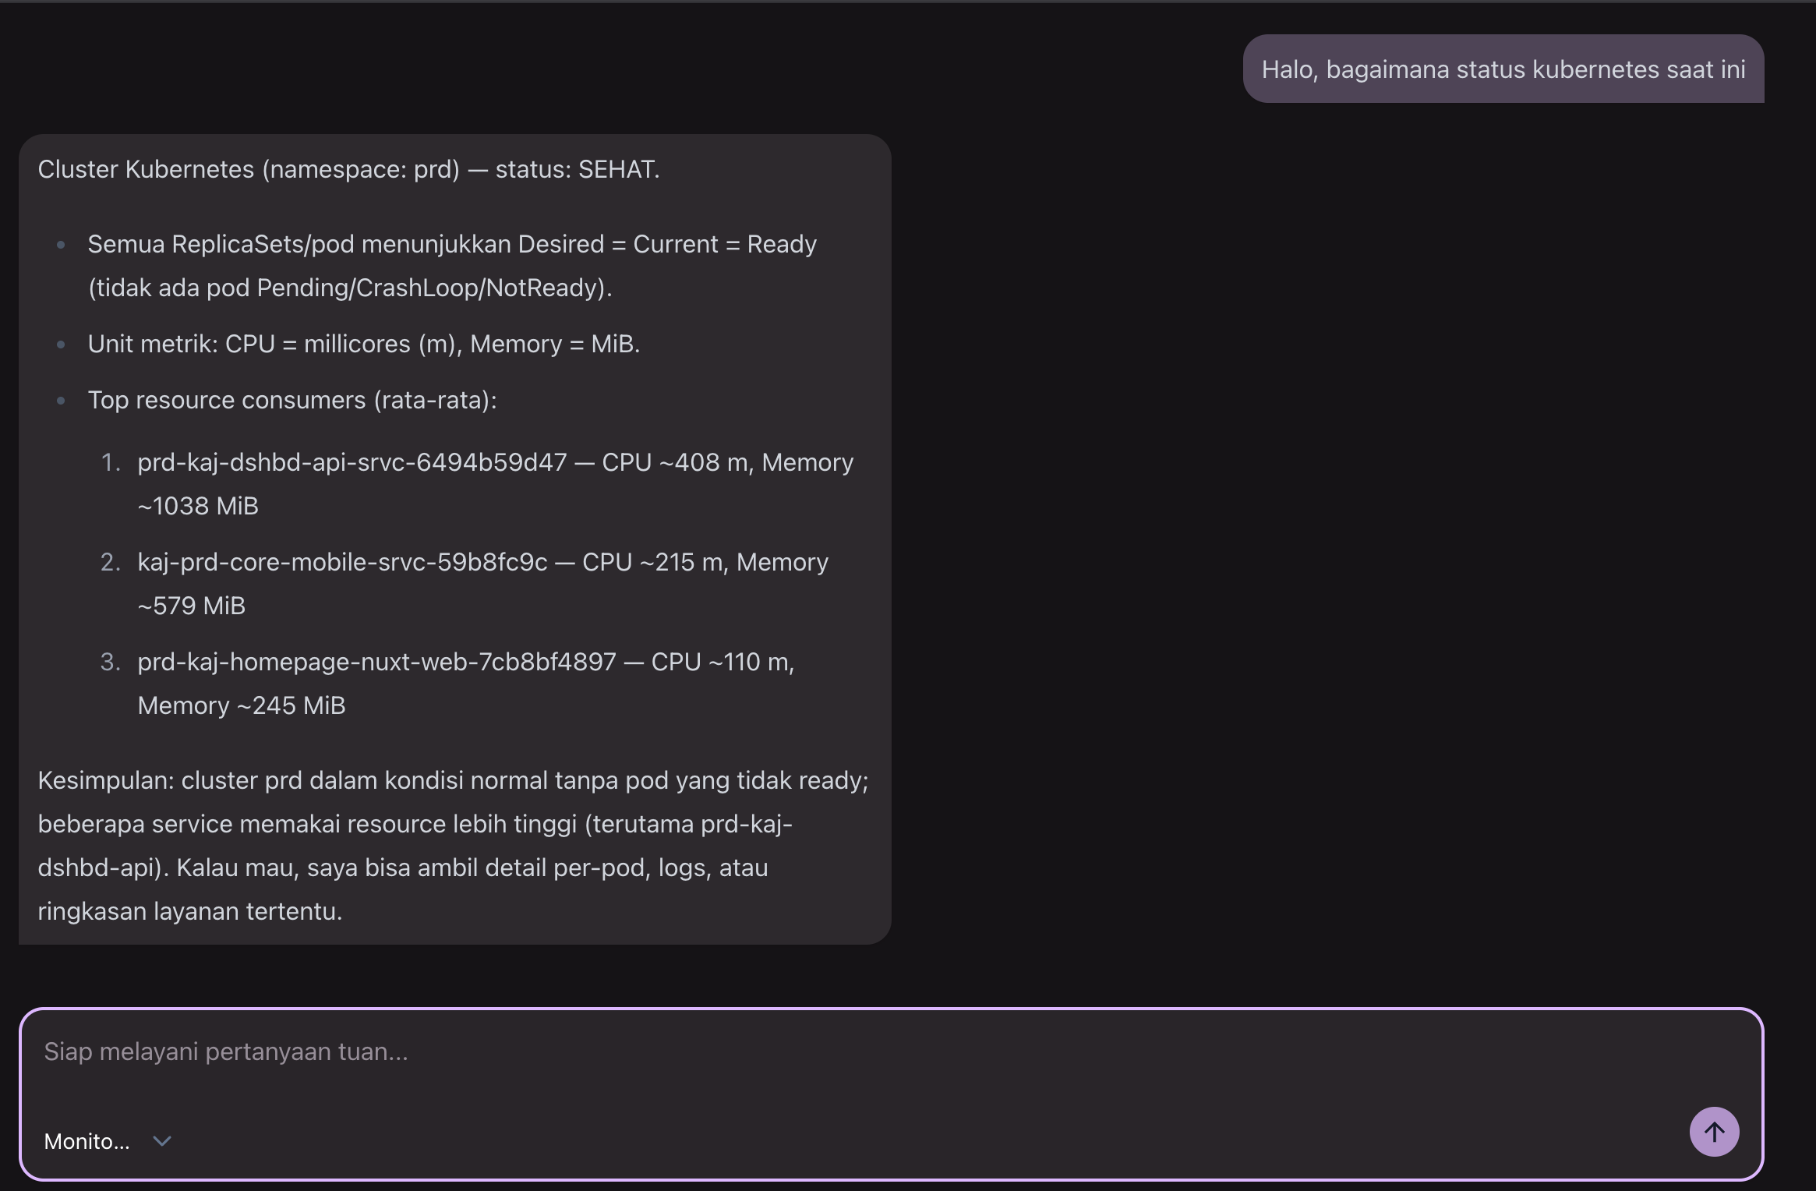Click the 'Top resource consumers (rata-rata)' bullet

(x=291, y=400)
